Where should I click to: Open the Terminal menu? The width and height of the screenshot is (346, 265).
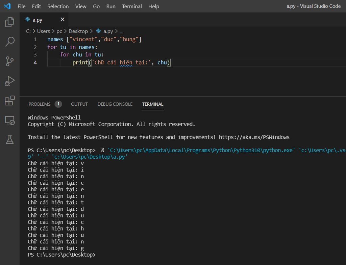click(x=132, y=6)
